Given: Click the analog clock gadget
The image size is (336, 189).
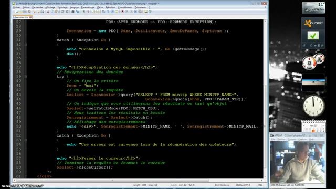Looking at the screenshot, I should tap(313, 106).
